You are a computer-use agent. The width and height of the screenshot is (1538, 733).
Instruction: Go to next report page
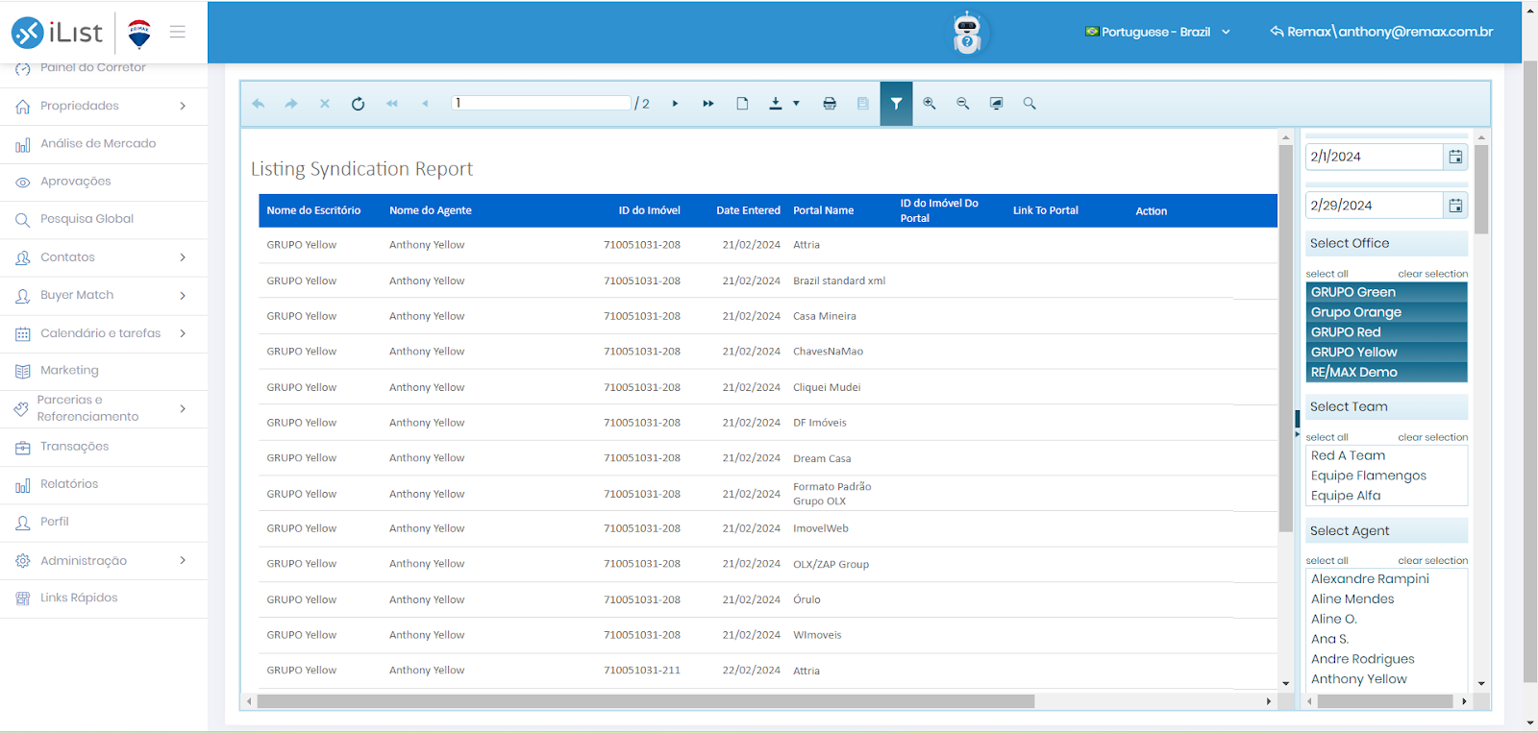click(675, 104)
